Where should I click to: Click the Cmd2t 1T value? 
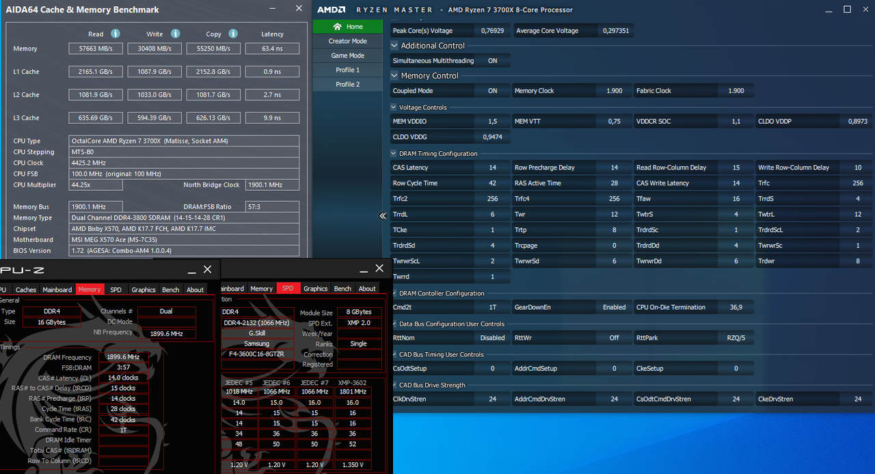click(493, 307)
